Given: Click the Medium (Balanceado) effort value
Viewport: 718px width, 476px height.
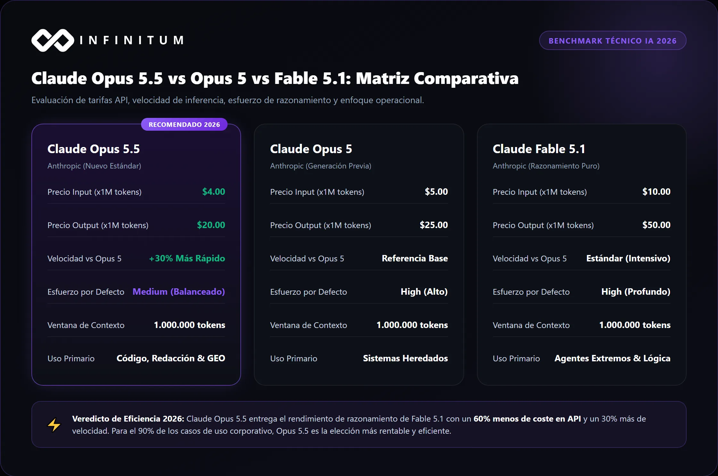Looking at the screenshot, I should coord(179,291).
